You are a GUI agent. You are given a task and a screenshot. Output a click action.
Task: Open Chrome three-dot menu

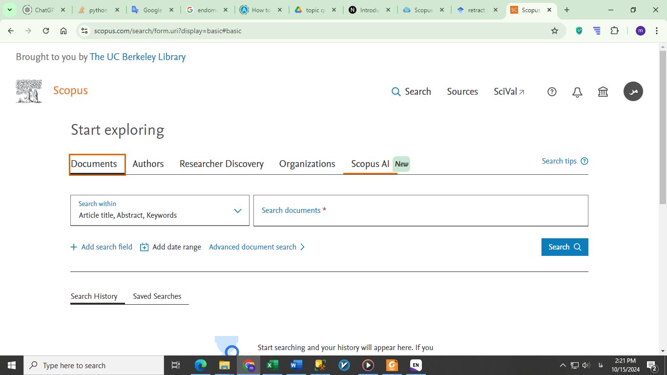tap(657, 31)
